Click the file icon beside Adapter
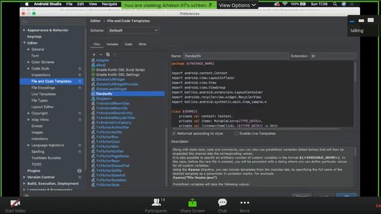This screenshot has height=214, width=381. (93, 60)
